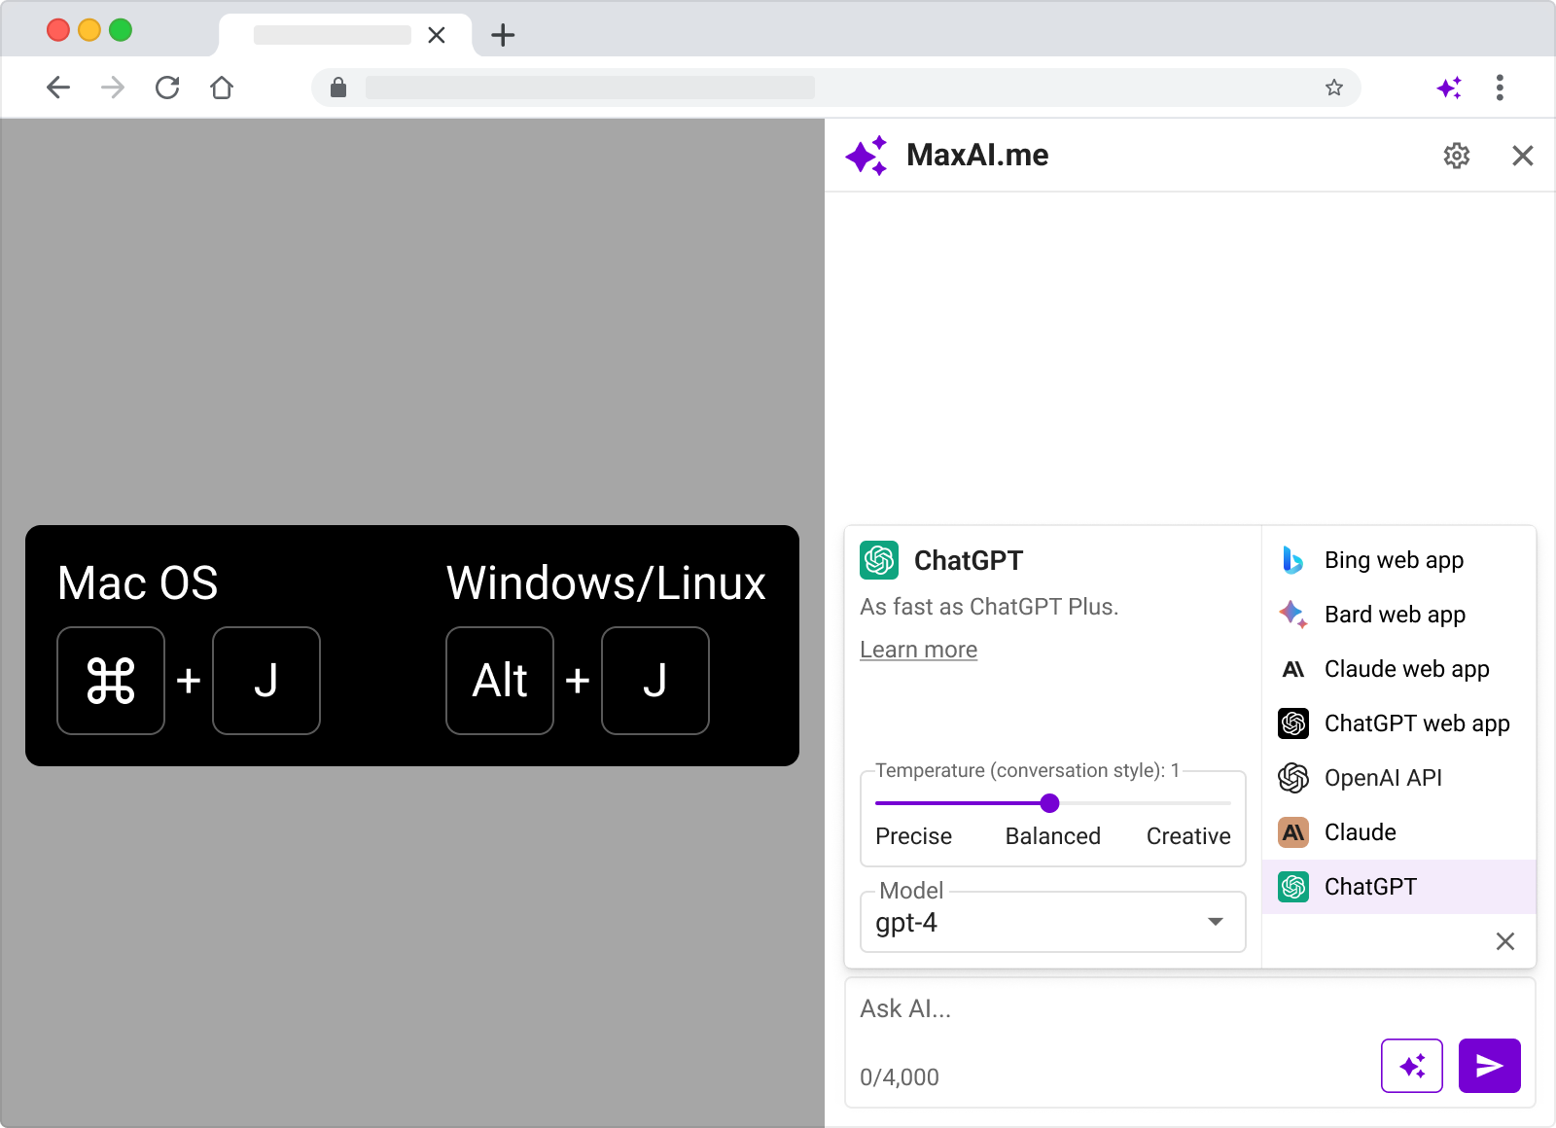Select Claude web app provider

point(1399,669)
